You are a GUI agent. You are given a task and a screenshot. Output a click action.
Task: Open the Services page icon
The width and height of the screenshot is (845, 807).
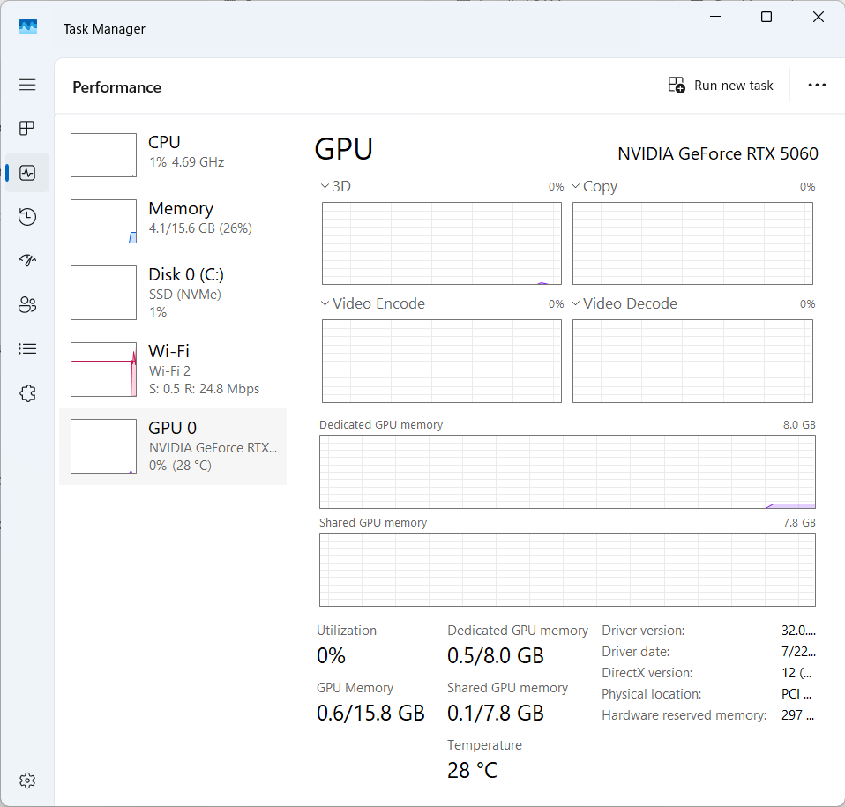[27, 393]
